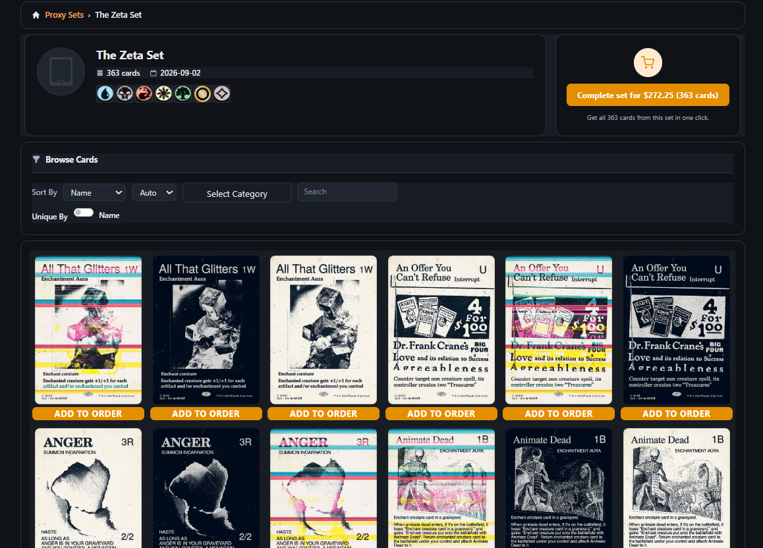This screenshot has width=763, height=548.
Task: Open the glitch-colored All That Glitters card image
Action: pos(88,330)
